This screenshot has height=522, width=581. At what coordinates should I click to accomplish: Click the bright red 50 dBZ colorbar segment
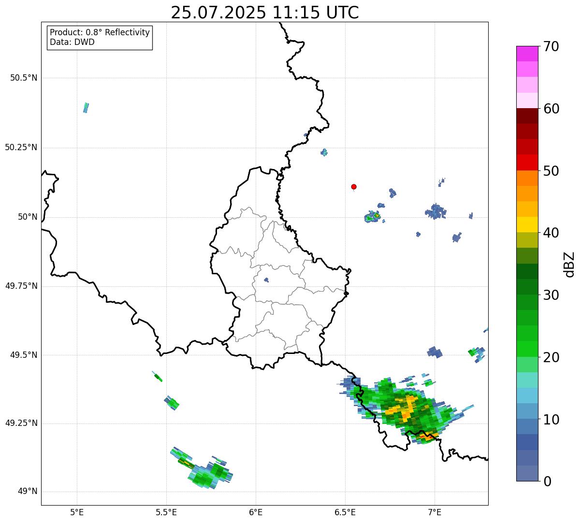pyautogui.click(x=527, y=162)
